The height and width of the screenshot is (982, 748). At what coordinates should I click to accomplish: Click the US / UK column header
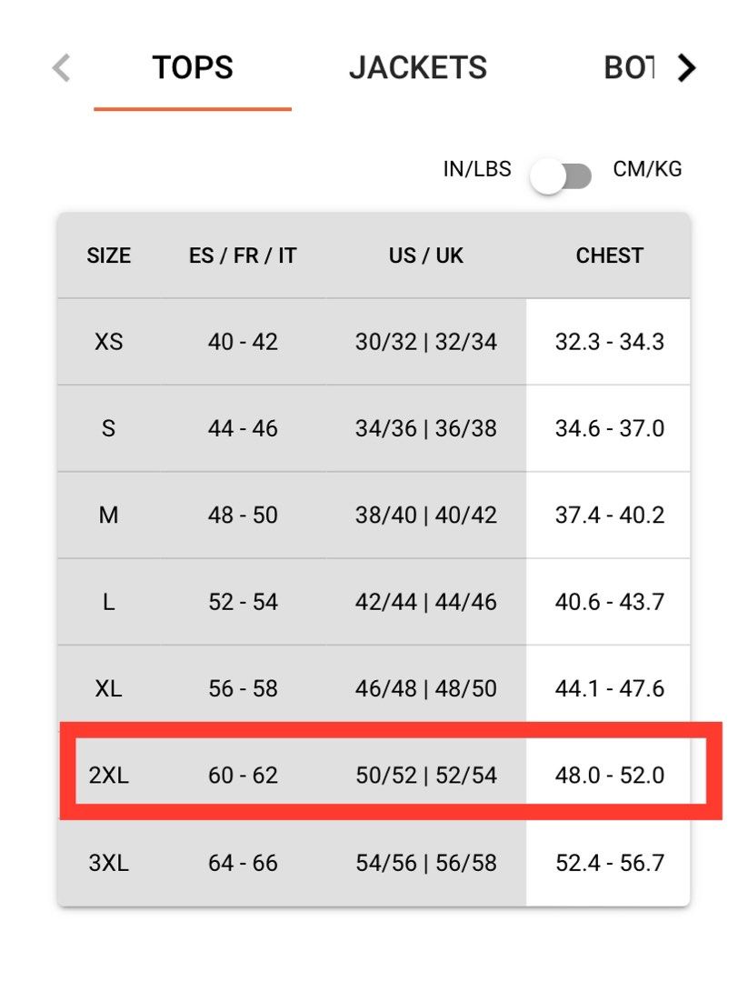pos(425,256)
